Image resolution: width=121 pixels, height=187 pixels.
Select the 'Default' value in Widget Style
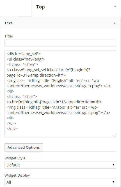(13, 165)
